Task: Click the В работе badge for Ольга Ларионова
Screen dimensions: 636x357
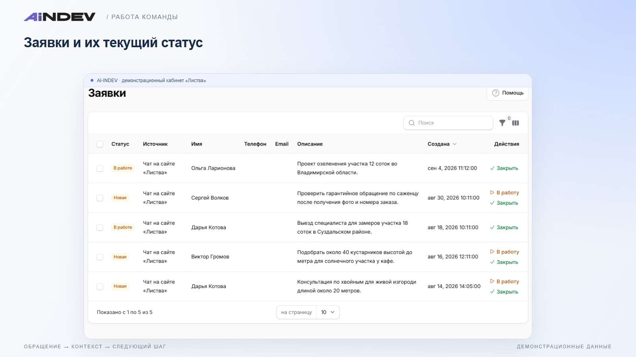Action: pyautogui.click(x=123, y=168)
